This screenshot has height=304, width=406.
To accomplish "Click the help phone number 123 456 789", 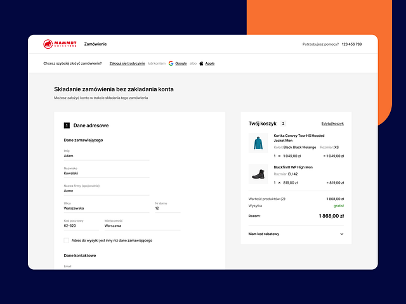I will point(351,44).
